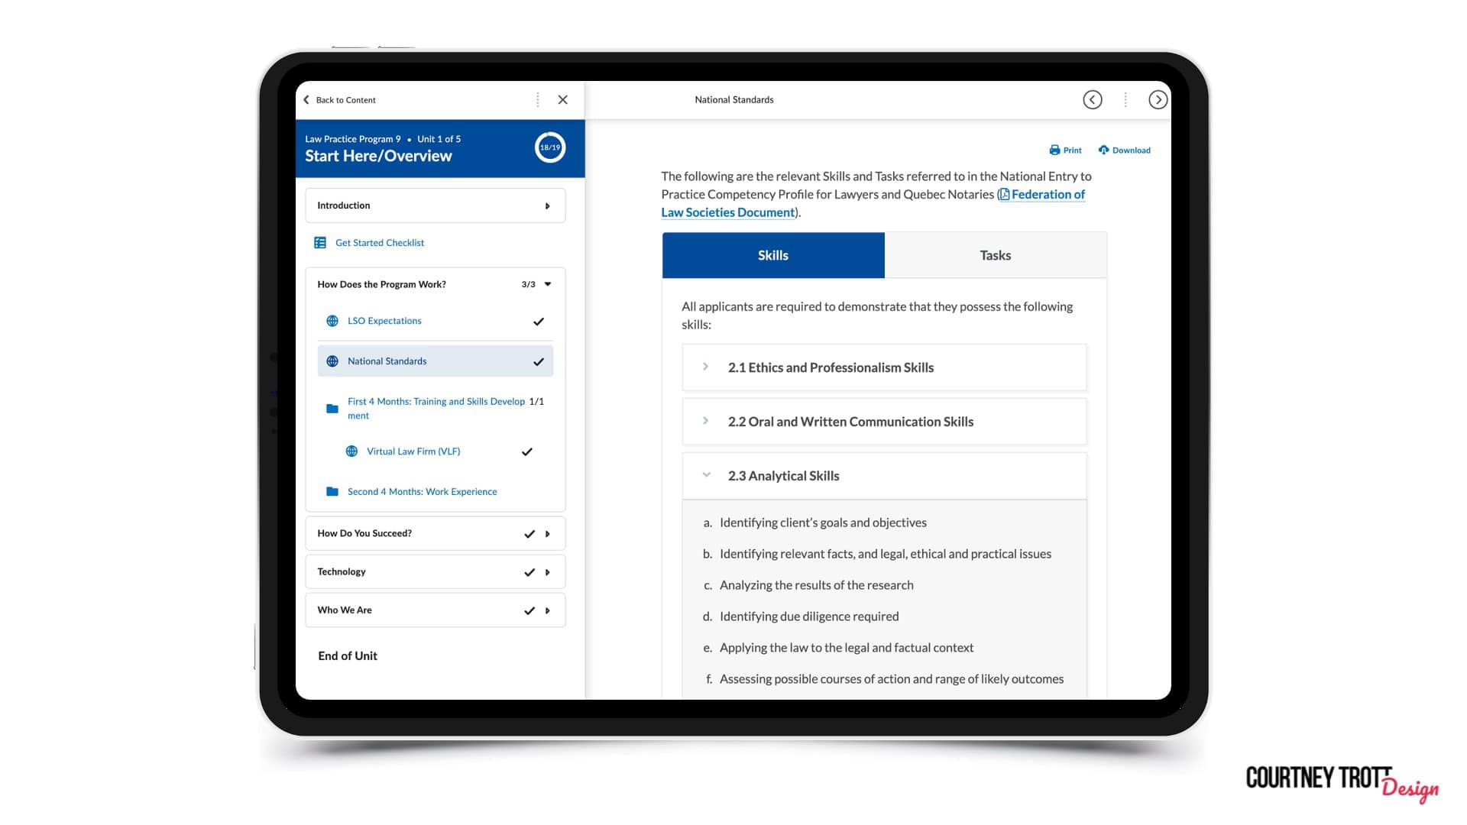Collapse How Does the Program Work? arrow
1467x825 pixels.
tap(548, 284)
